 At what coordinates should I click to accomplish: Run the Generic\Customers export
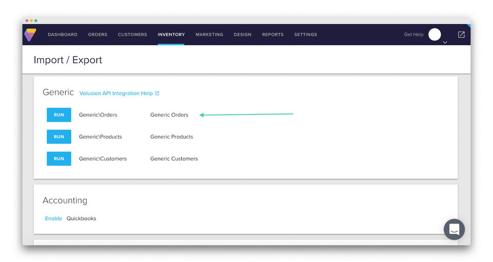point(59,159)
